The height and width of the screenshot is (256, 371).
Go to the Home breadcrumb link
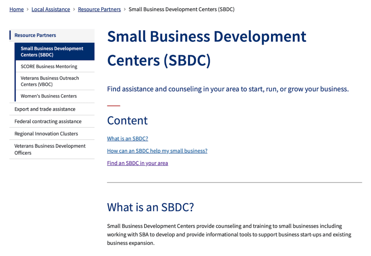[x=16, y=9]
